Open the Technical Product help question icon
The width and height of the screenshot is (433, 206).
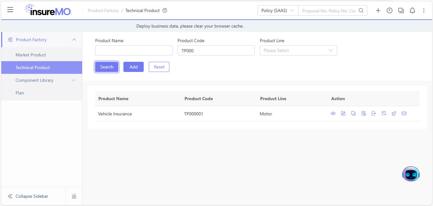click(x=165, y=10)
